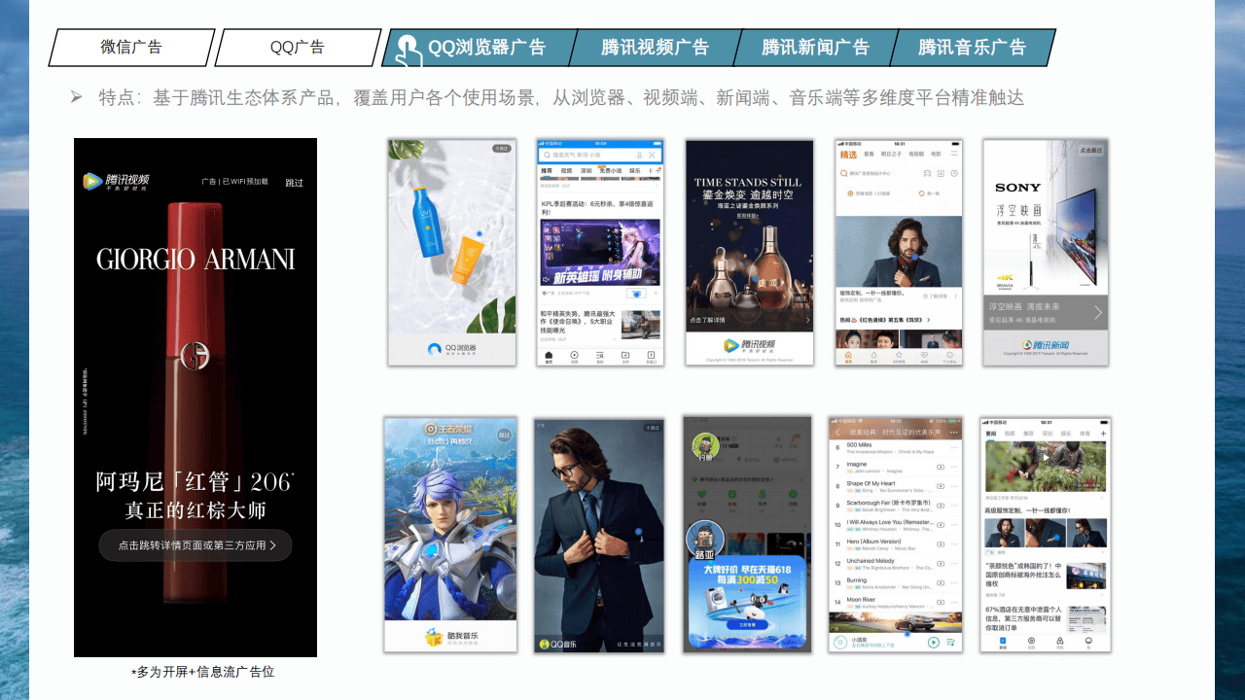
Task: Tap the play button in music player bar
Action: (934, 643)
